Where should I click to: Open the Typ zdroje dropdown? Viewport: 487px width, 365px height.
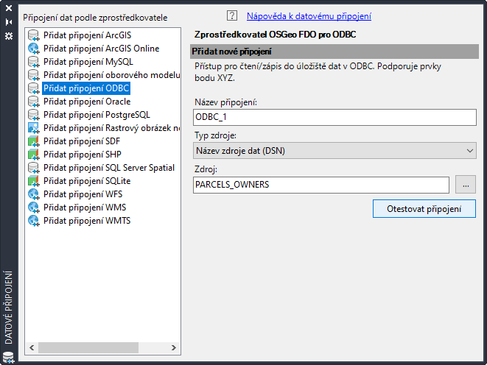[334, 151]
